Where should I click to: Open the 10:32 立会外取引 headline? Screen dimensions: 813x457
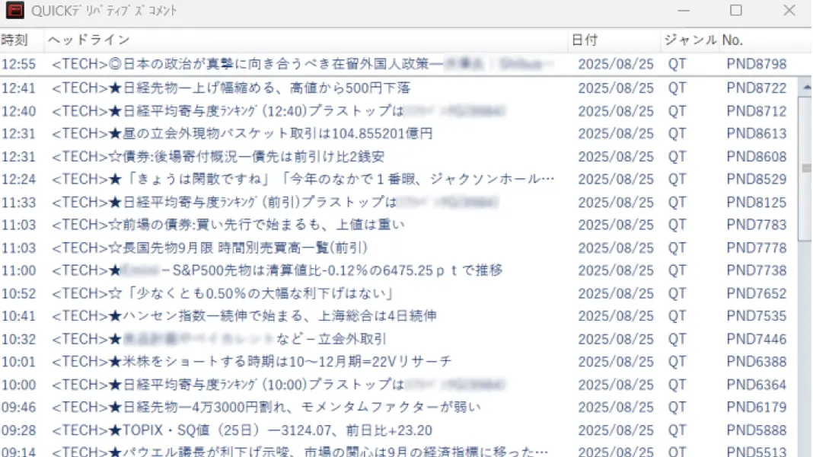(218, 339)
